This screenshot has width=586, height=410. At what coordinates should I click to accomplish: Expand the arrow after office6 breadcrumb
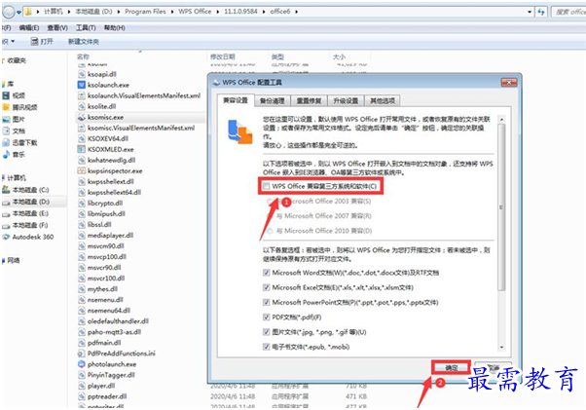(x=296, y=12)
